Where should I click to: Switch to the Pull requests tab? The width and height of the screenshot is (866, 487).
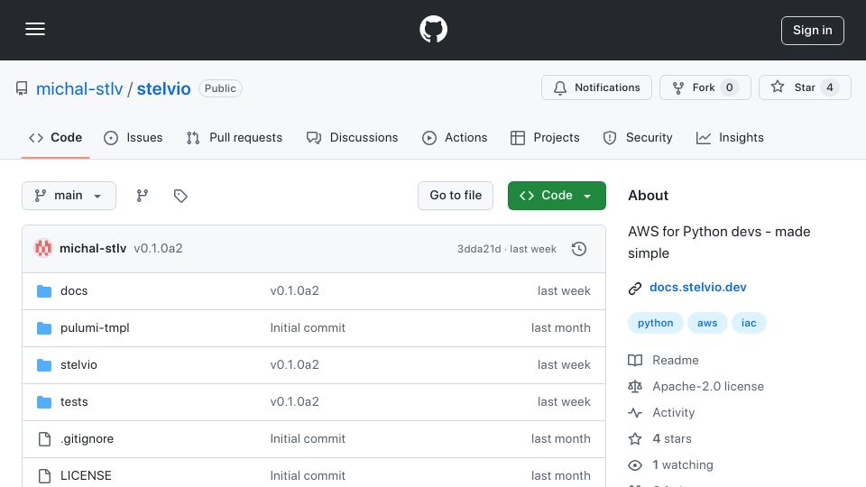tap(235, 137)
